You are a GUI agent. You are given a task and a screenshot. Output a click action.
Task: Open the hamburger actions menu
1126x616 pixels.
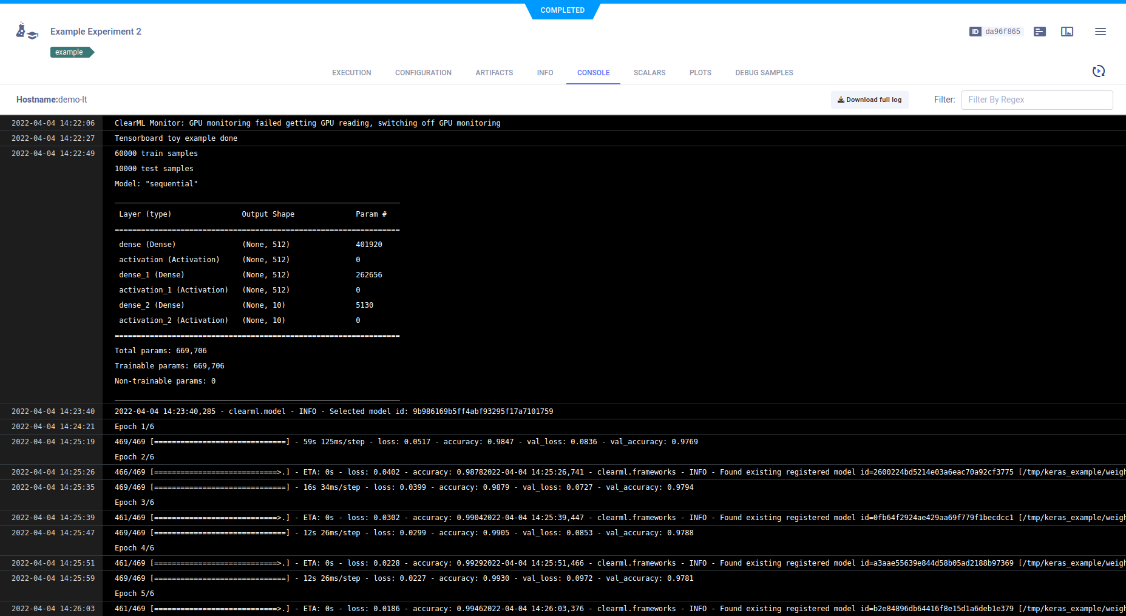(1100, 32)
